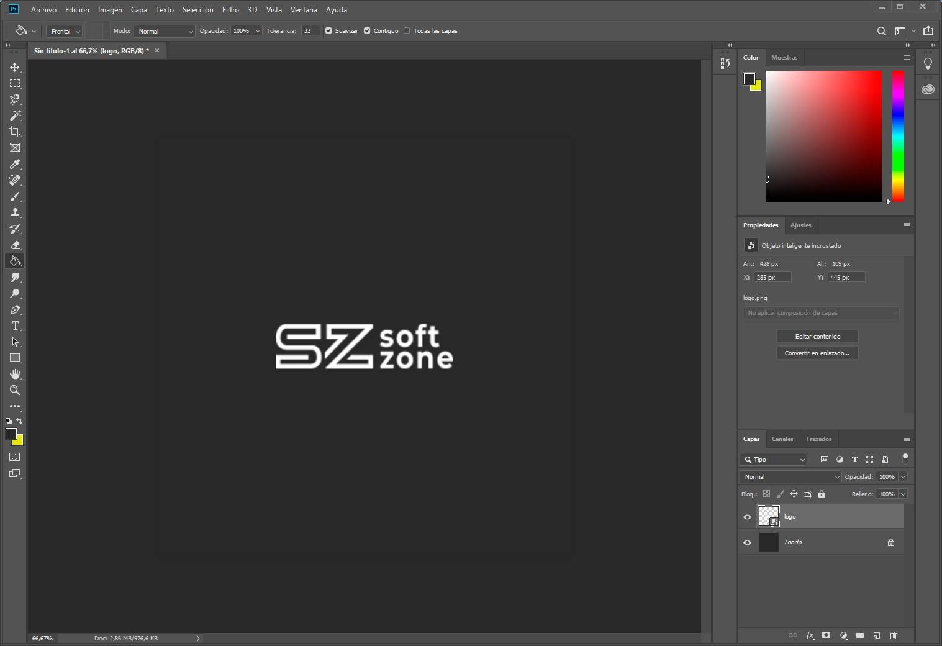Image resolution: width=942 pixels, height=646 pixels.
Task: Open the Ventana menu
Action: 304,10
